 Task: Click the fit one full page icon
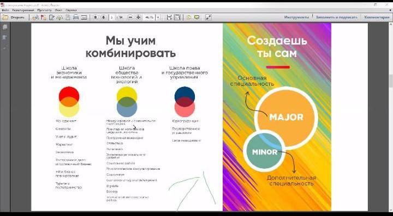click(x=177, y=17)
